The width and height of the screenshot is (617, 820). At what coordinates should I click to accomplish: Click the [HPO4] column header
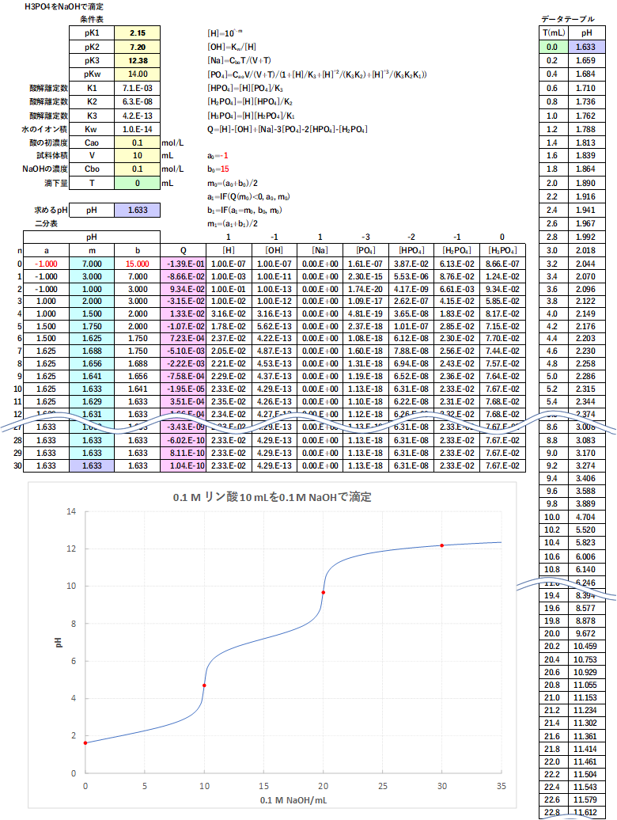(411, 250)
